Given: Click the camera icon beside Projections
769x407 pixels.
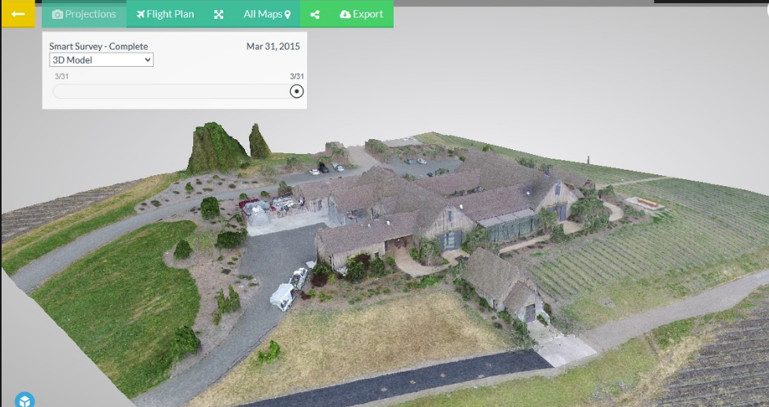Looking at the screenshot, I should coord(57,14).
